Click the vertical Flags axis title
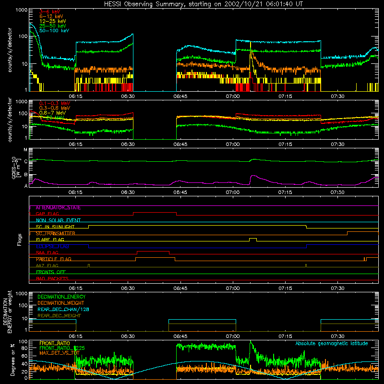This screenshot has height=384, width=384. point(20,240)
